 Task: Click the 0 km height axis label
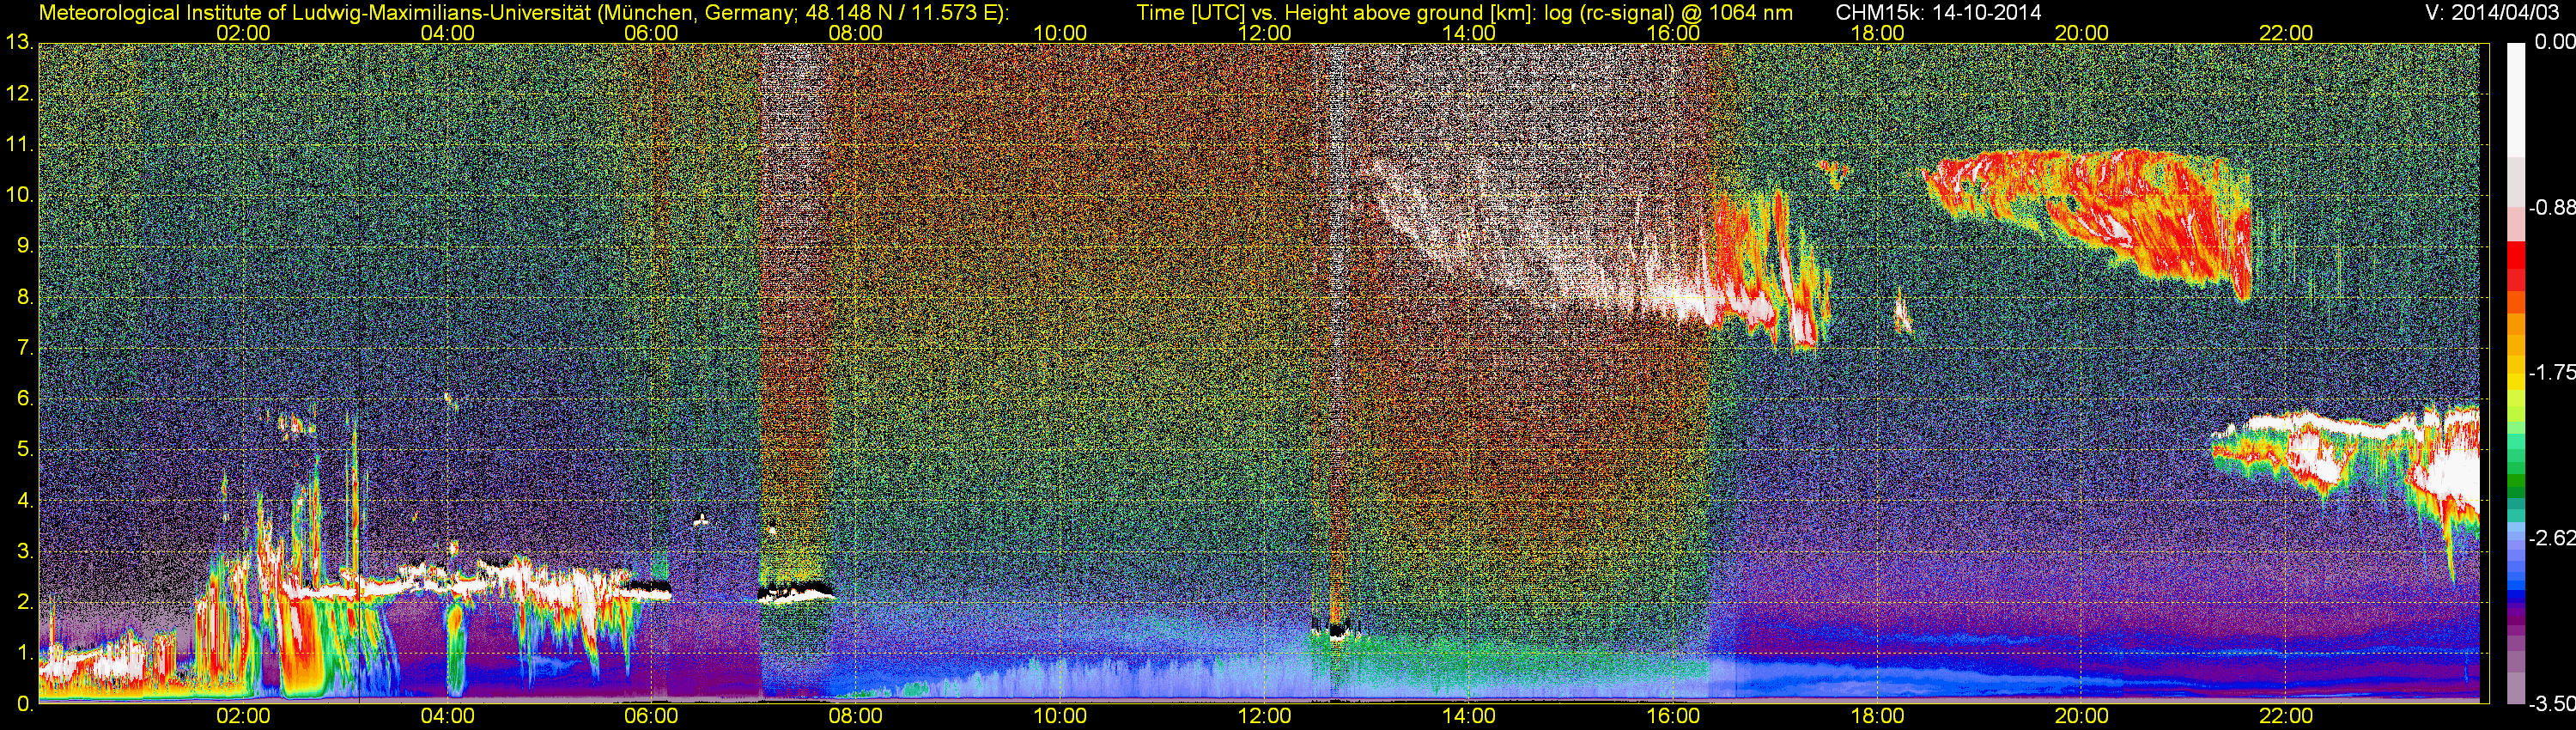pyautogui.click(x=24, y=704)
